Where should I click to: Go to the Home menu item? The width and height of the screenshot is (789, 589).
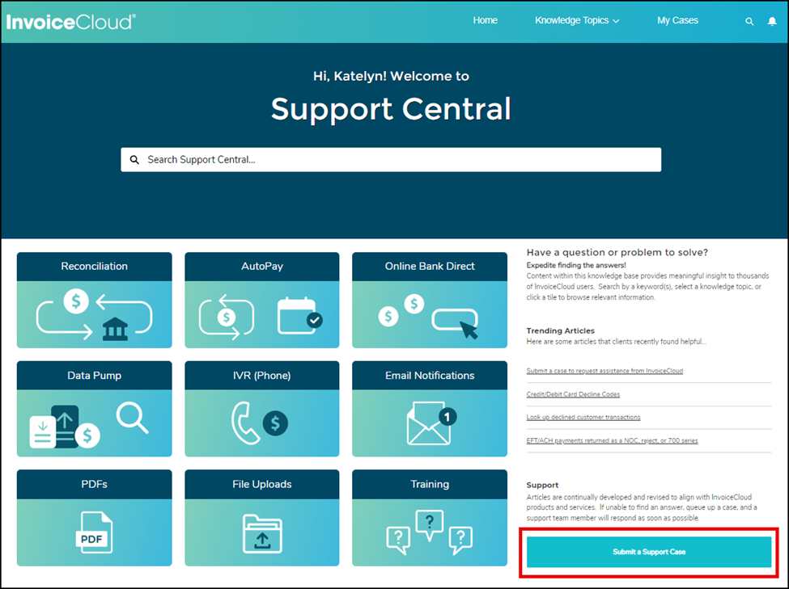[x=485, y=20]
